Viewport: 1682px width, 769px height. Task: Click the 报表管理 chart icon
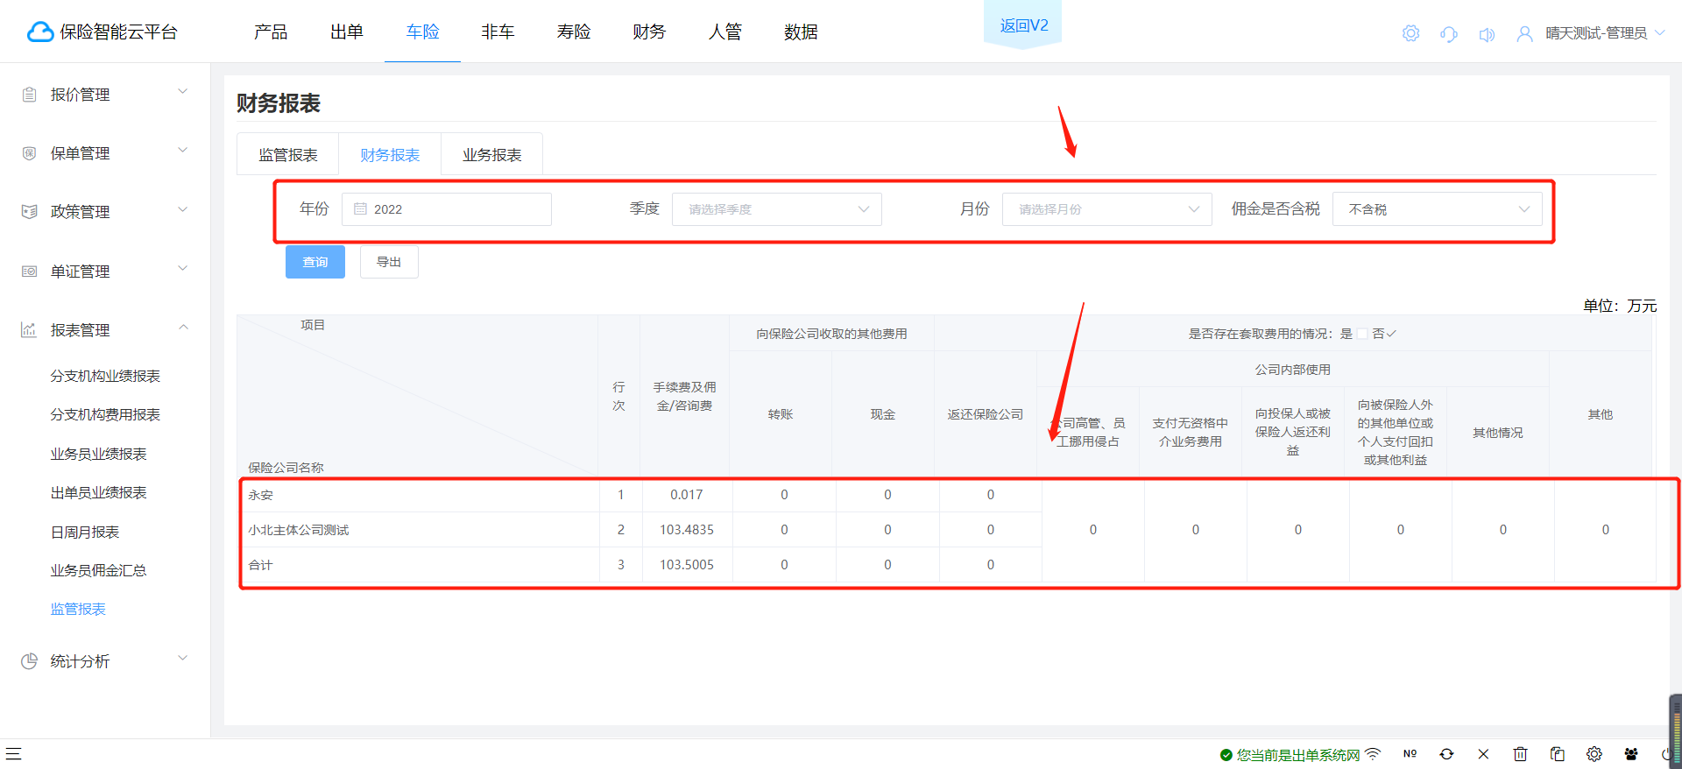point(29,330)
